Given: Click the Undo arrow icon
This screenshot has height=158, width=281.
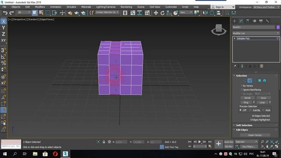Looking at the screenshot, I should [x=5, y=13].
